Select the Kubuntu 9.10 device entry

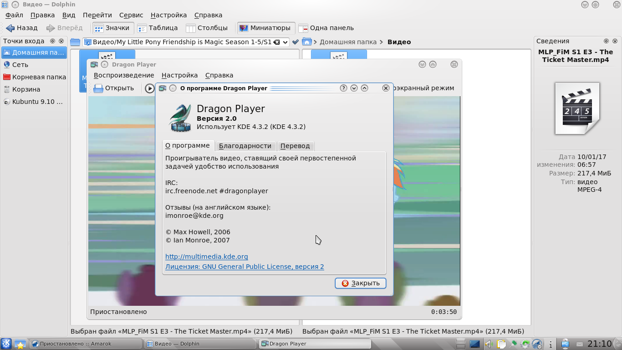click(x=34, y=102)
